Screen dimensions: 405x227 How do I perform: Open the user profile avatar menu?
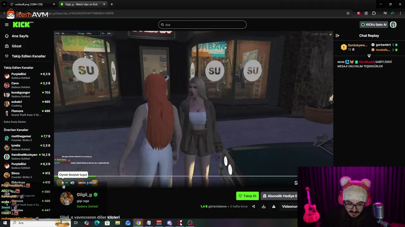[393, 25]
